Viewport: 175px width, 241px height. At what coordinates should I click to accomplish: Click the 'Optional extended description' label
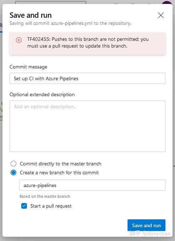(42, 94)
